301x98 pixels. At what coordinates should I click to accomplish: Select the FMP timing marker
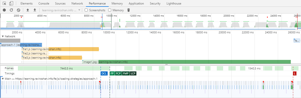click(x=126, y=73)
